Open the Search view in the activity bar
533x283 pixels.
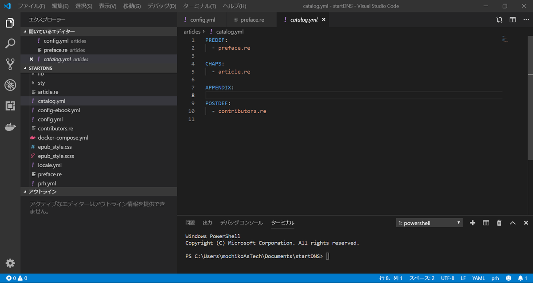coord(10,43)
